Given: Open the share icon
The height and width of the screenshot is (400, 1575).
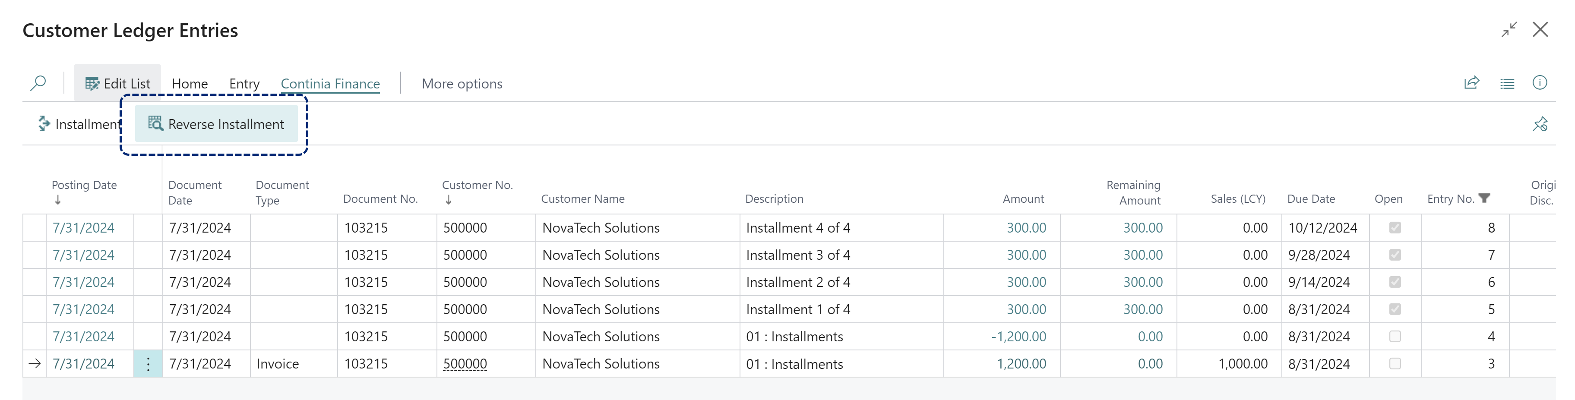Looking at the screenshot, I should (1471, 83).
